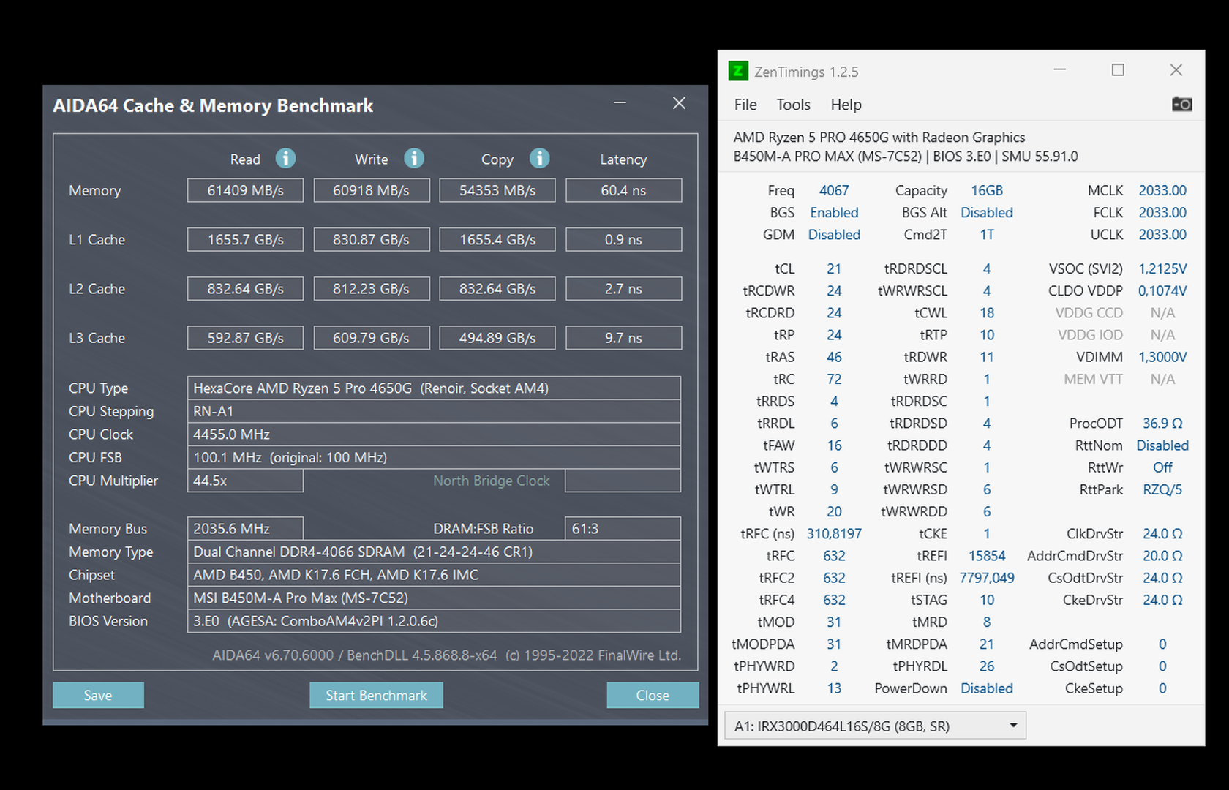Open the File menu in ZenTimings

(745, 105)
